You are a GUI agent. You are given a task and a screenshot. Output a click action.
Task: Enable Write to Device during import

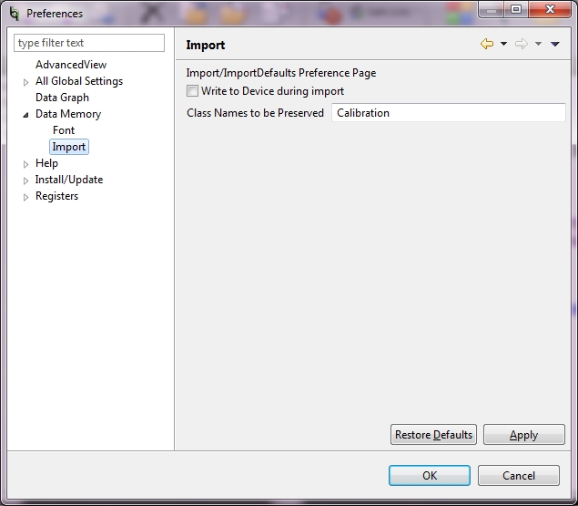click(192, 91)
